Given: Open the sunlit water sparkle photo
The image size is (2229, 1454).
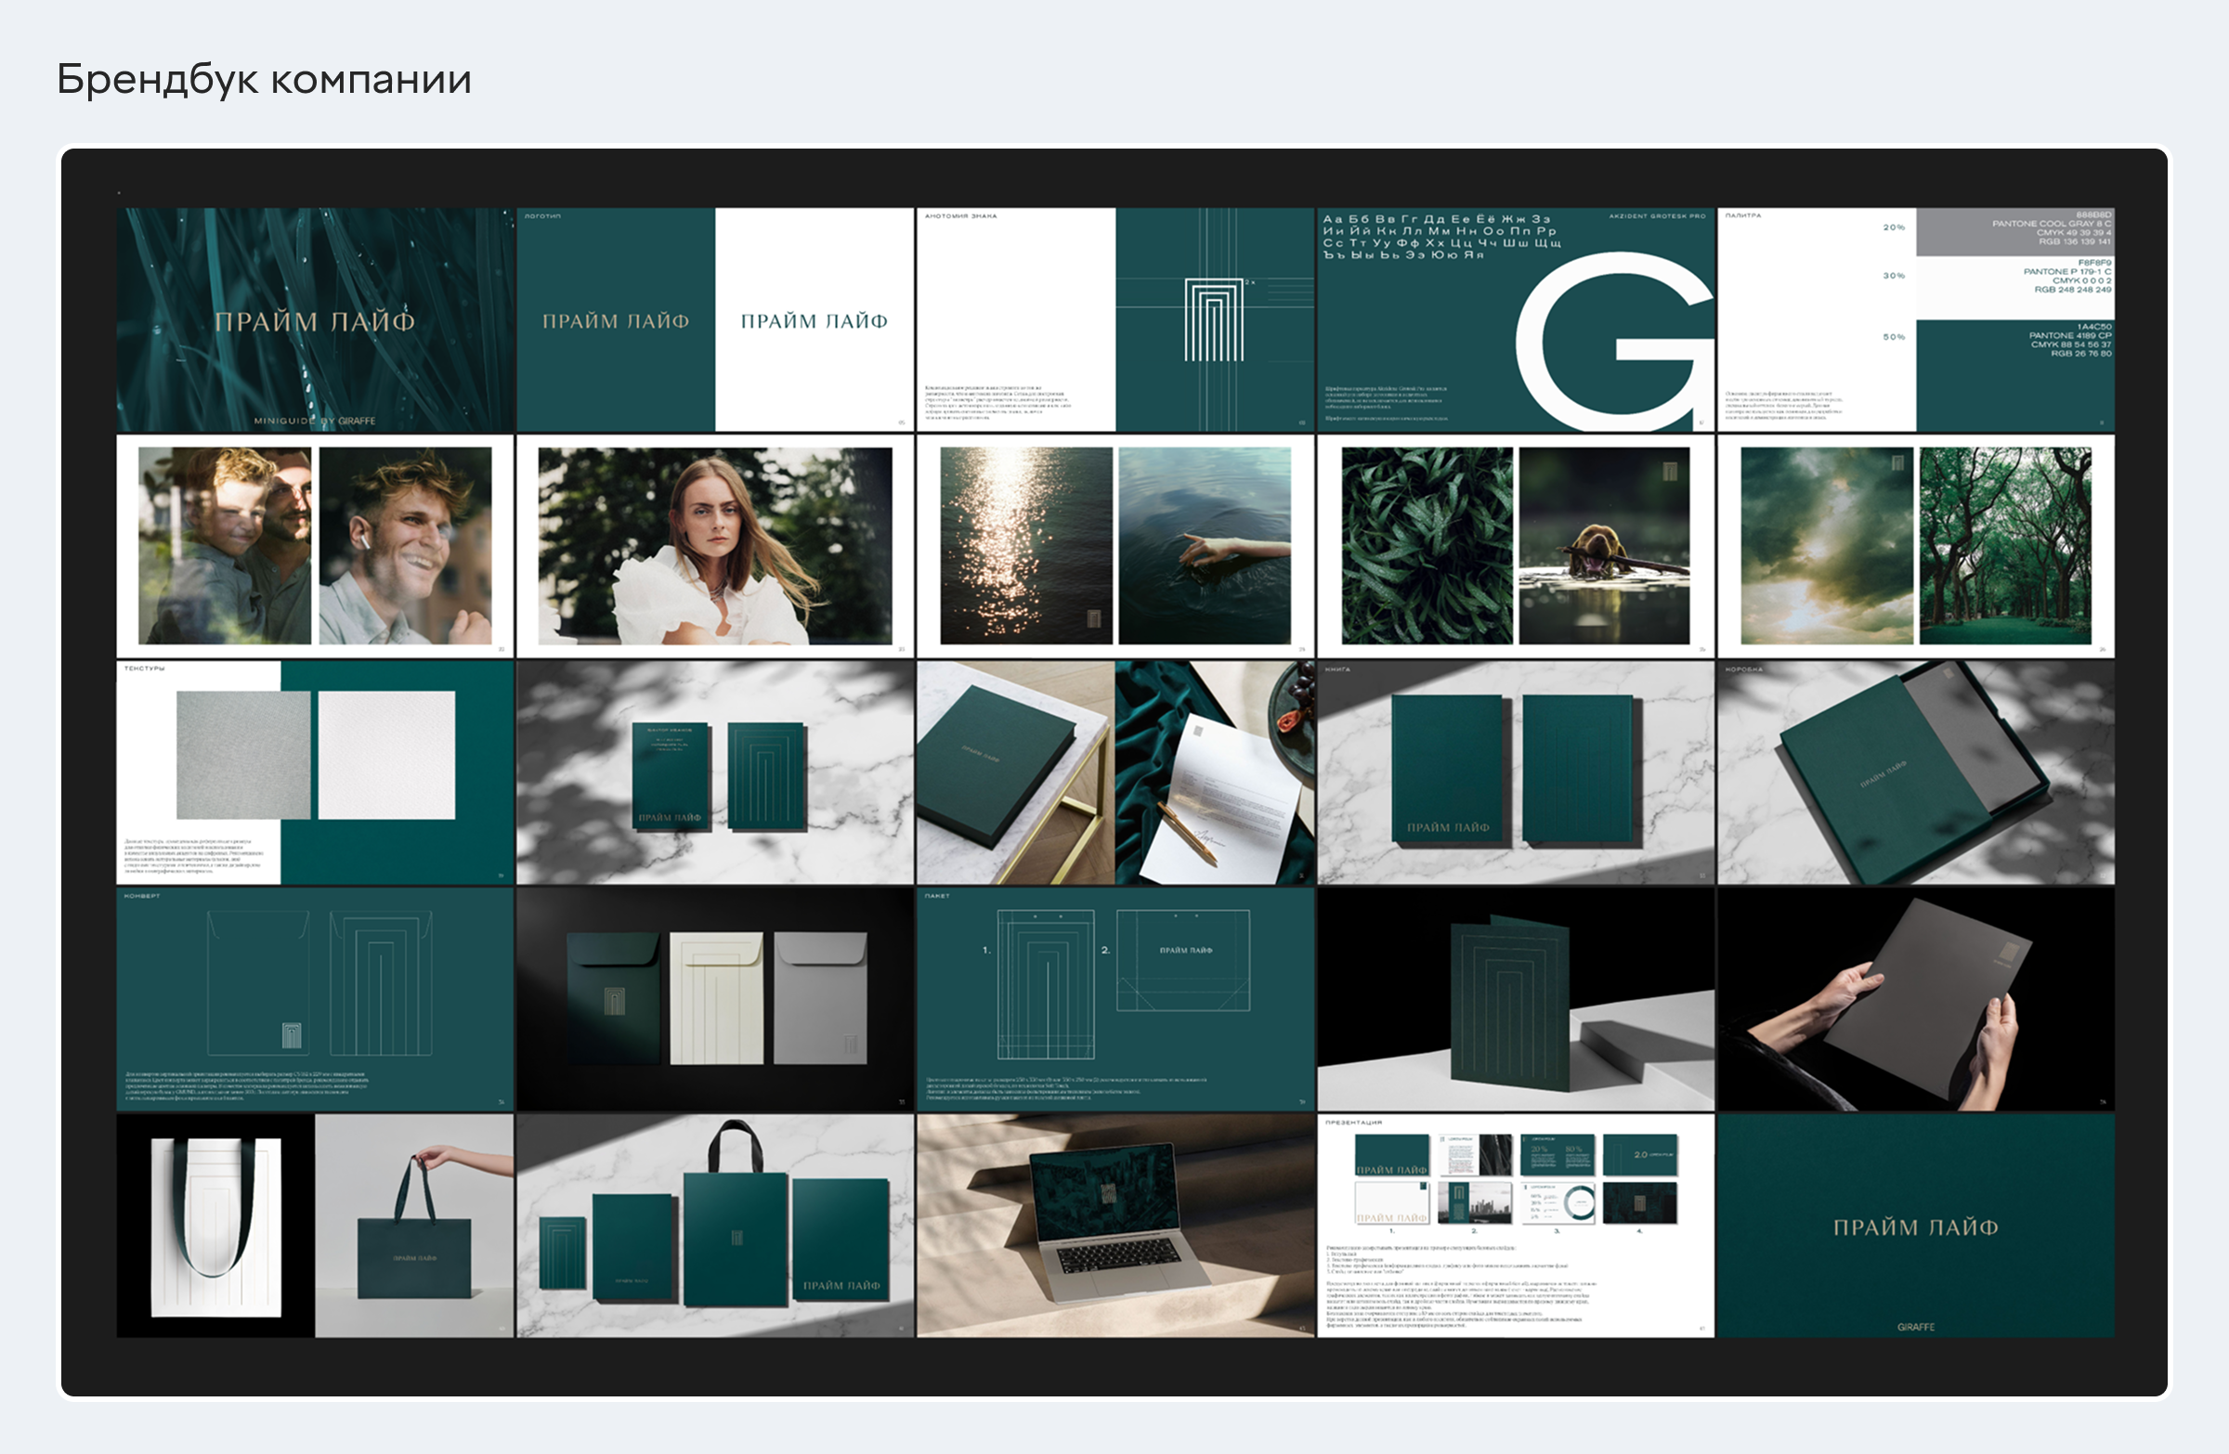Looking at the screenshot, I should point(1025,546).
